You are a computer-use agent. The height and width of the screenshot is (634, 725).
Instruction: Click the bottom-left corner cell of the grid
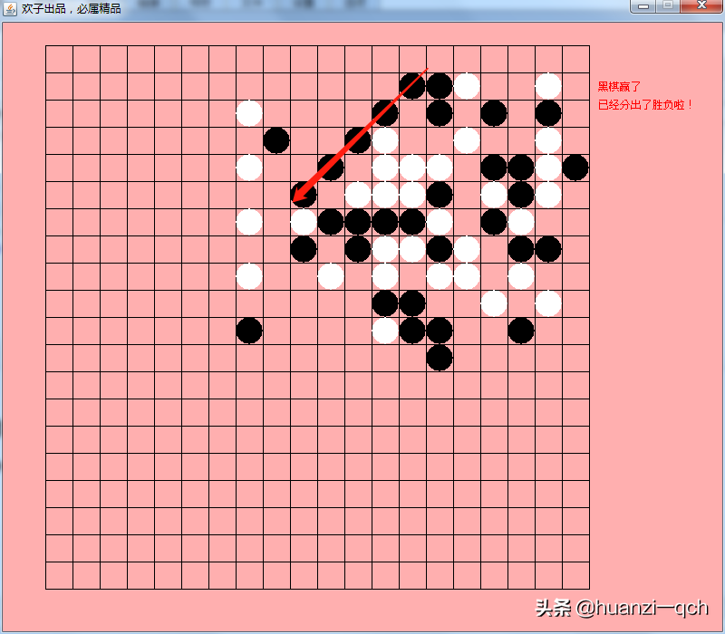[59, 575]
